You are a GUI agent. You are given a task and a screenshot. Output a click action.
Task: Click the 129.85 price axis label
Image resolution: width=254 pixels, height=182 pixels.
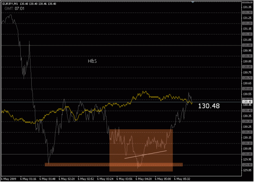click(x=247, y=170)
